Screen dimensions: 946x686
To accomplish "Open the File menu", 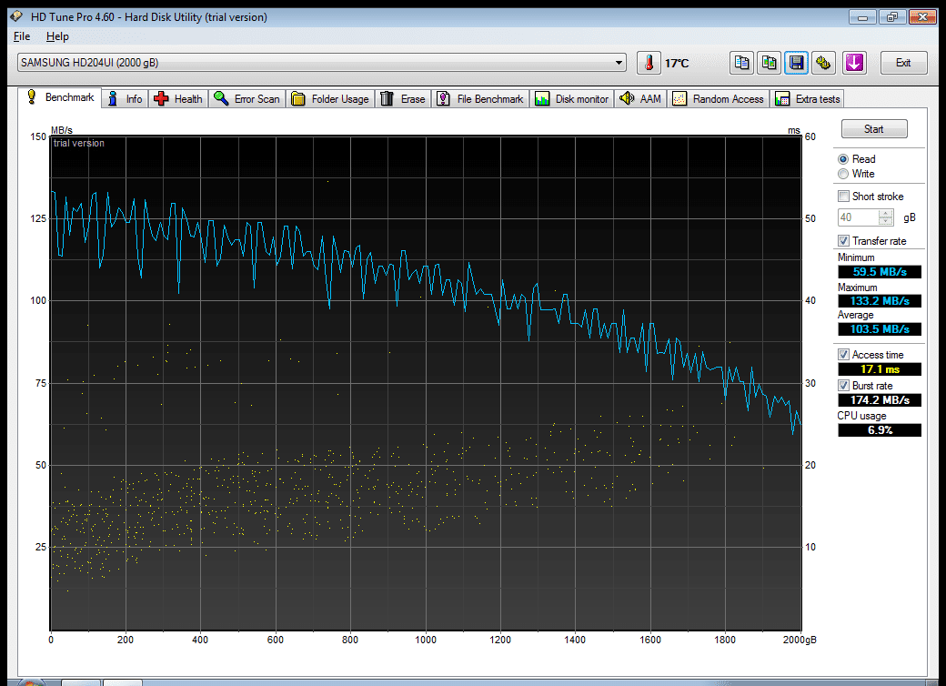I will pyautogui.click(x=22, y=36).
